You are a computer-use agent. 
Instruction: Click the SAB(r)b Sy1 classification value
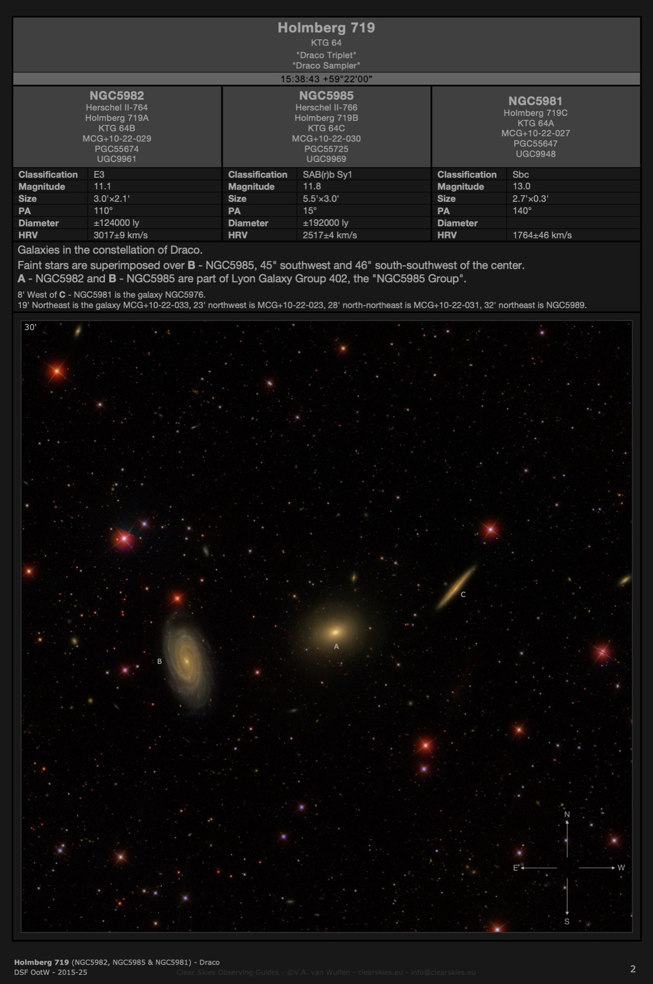click(327, 175)
